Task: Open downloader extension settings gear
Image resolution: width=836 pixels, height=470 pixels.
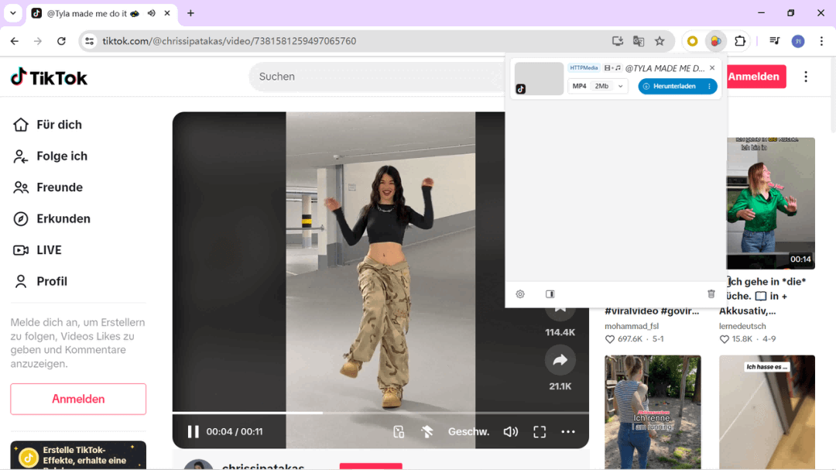Action: click(x=520, y=294)
